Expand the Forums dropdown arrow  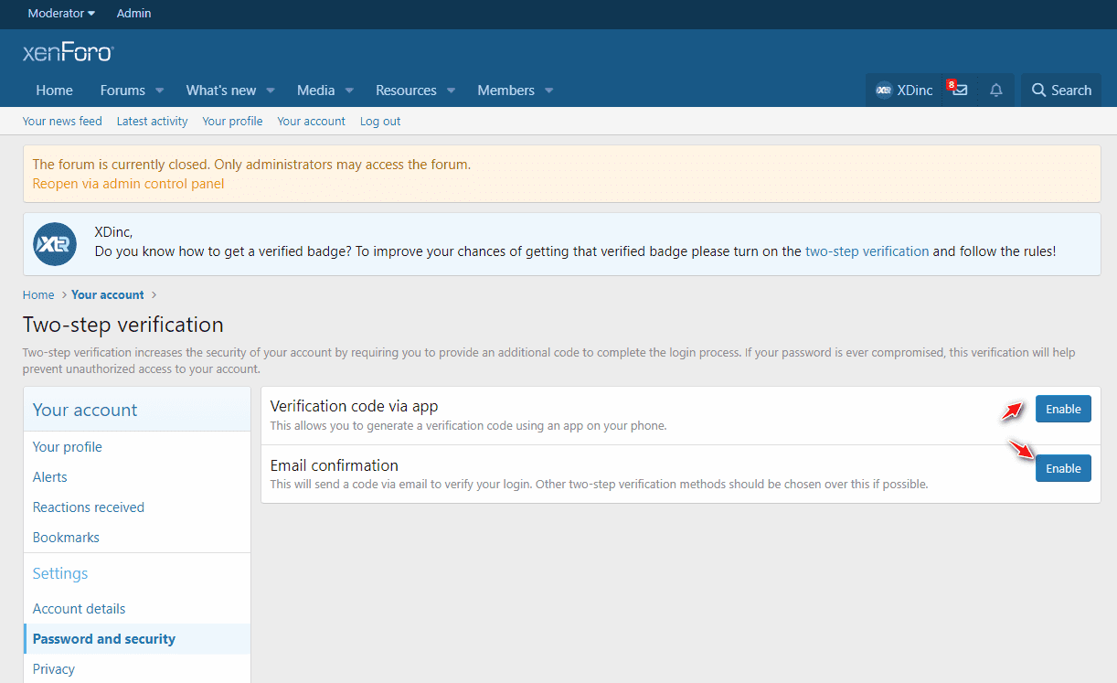point(160,91)
